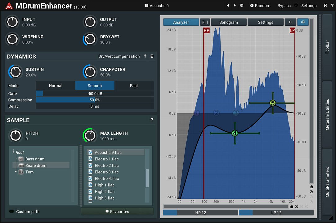Go to the next preset arrow
This screenshot has width=336, height=223.
(235, 6)
